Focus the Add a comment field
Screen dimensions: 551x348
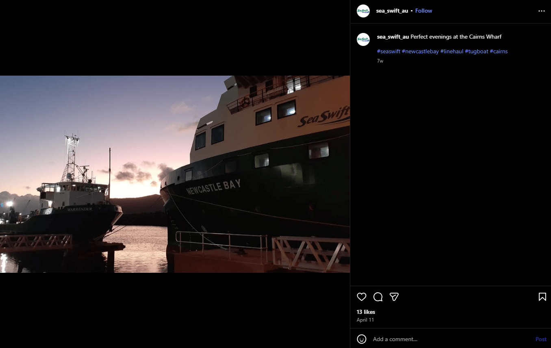451,339
